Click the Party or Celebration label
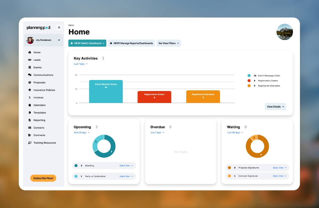This screenshot has width=319, height=208. [95, 176]
